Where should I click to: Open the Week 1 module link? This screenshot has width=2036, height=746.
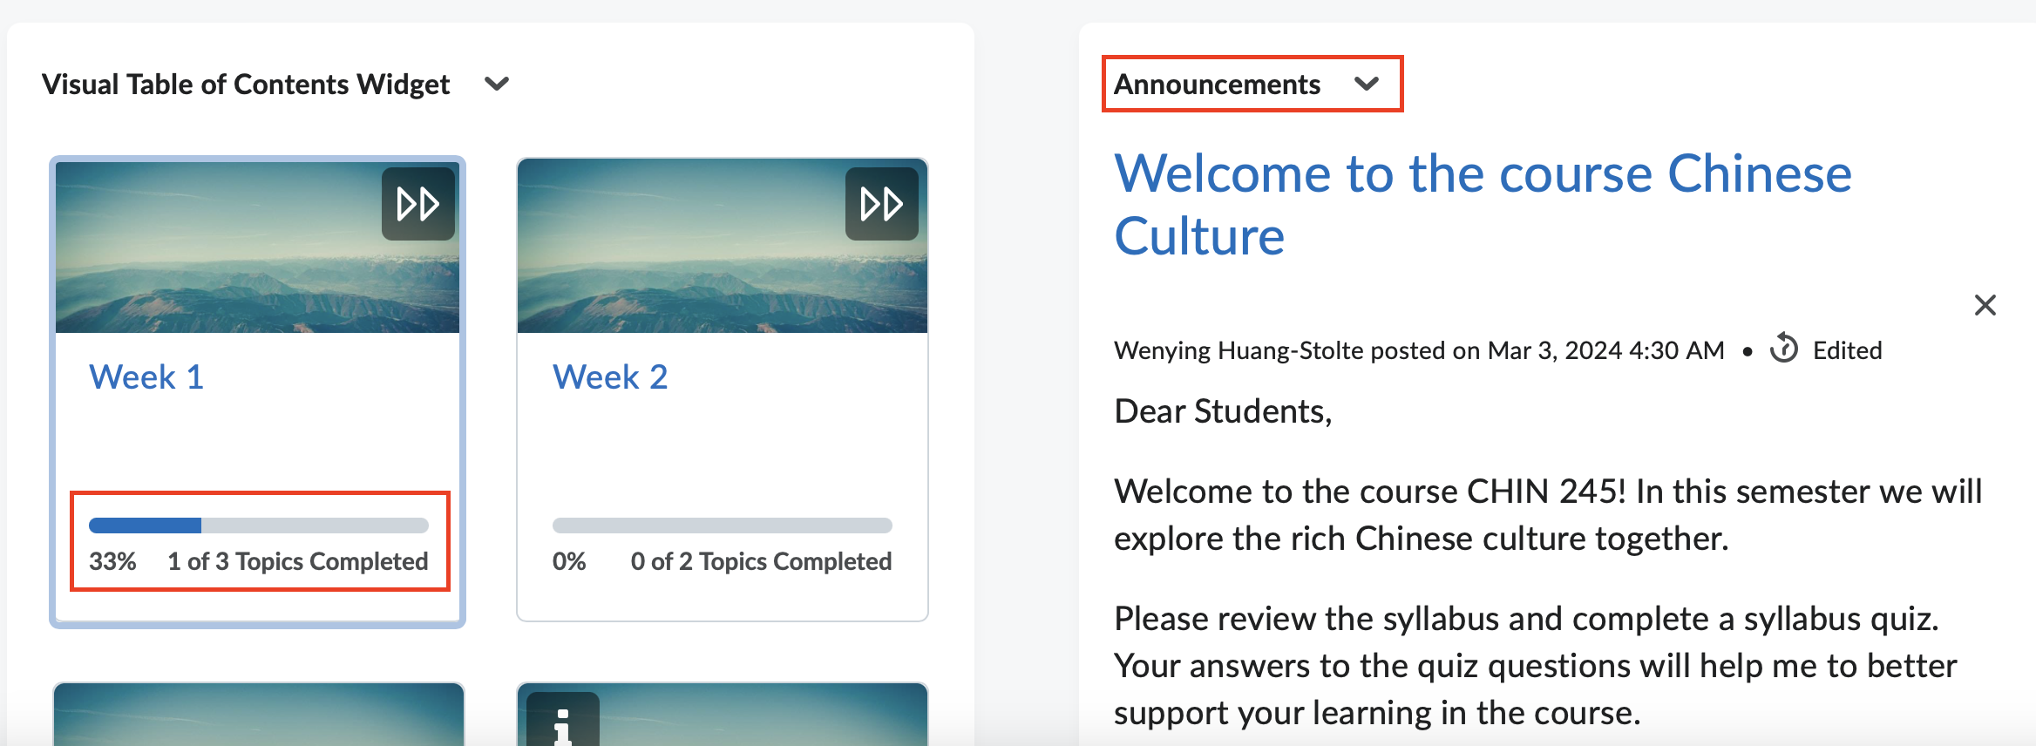[x=146, y=377]
